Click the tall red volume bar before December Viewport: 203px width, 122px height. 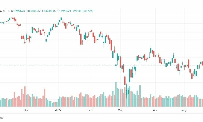point(25,97)
